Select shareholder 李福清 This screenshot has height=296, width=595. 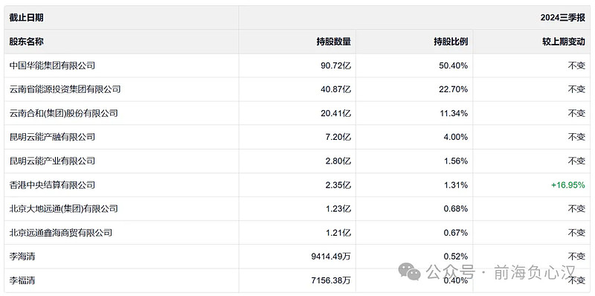point(22,280)
